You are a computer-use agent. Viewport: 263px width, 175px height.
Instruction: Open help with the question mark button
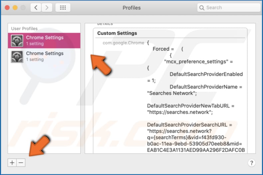pos(252,163)
